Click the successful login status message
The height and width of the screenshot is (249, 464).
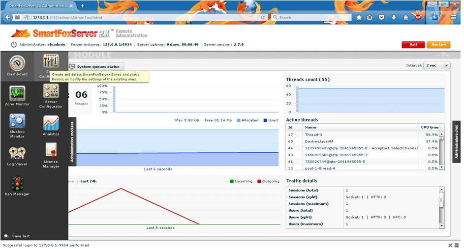(x=46, y=245)
